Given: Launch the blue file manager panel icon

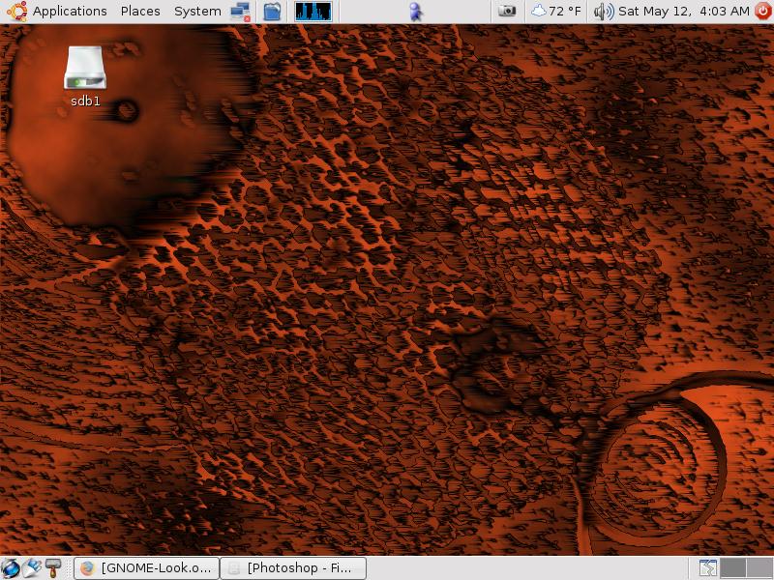Looking at the screenshot, I should tap(272, 12).
